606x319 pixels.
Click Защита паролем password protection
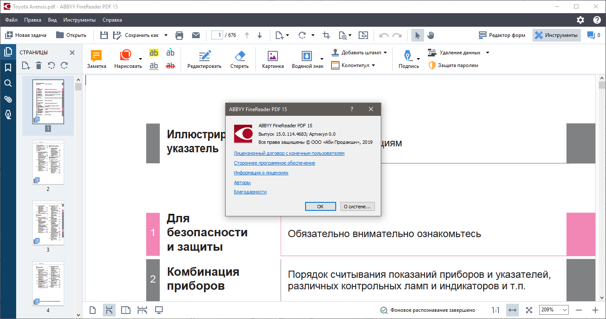click(x=453, y=65)
